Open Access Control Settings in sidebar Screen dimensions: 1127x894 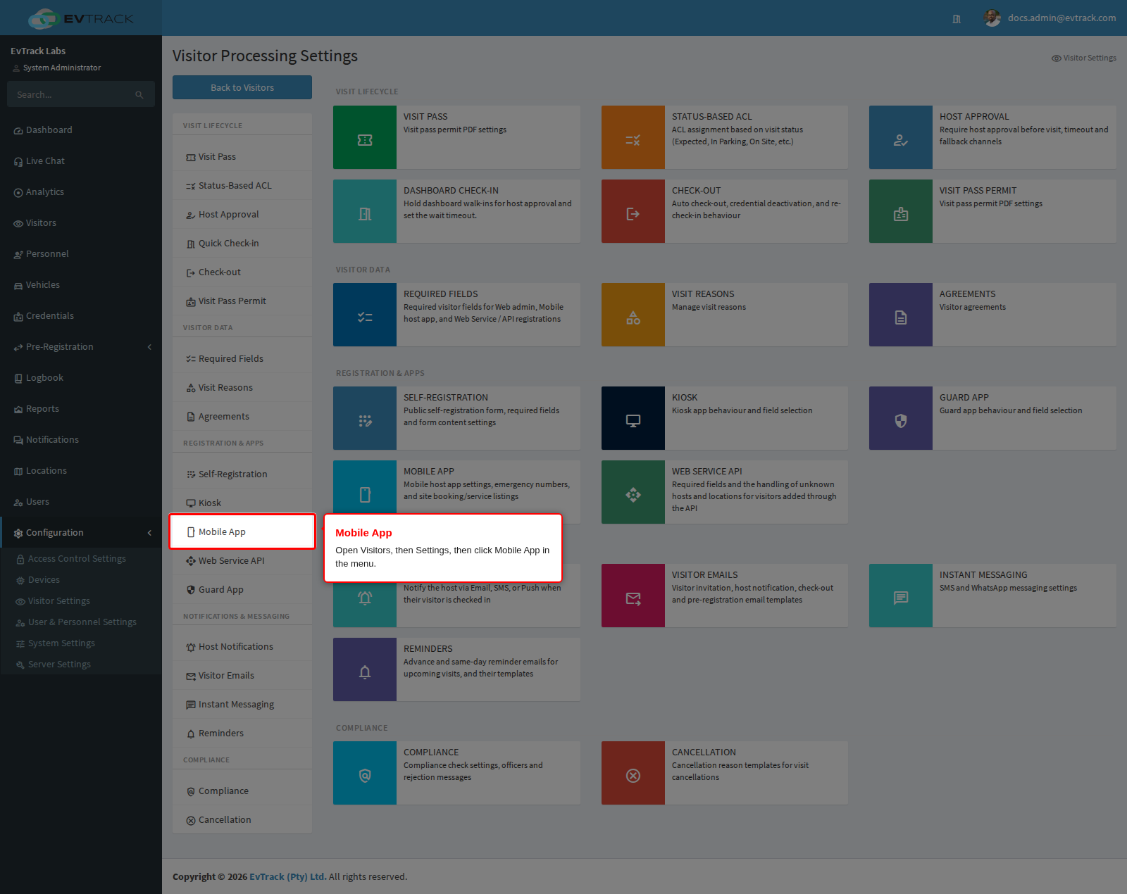tap(77, 559)
